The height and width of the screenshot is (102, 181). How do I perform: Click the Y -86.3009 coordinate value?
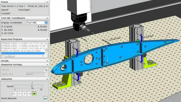point(7,30)
